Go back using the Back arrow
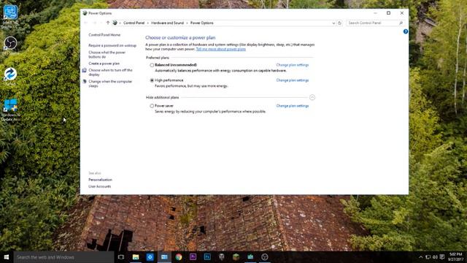 [x=86, y=23]
